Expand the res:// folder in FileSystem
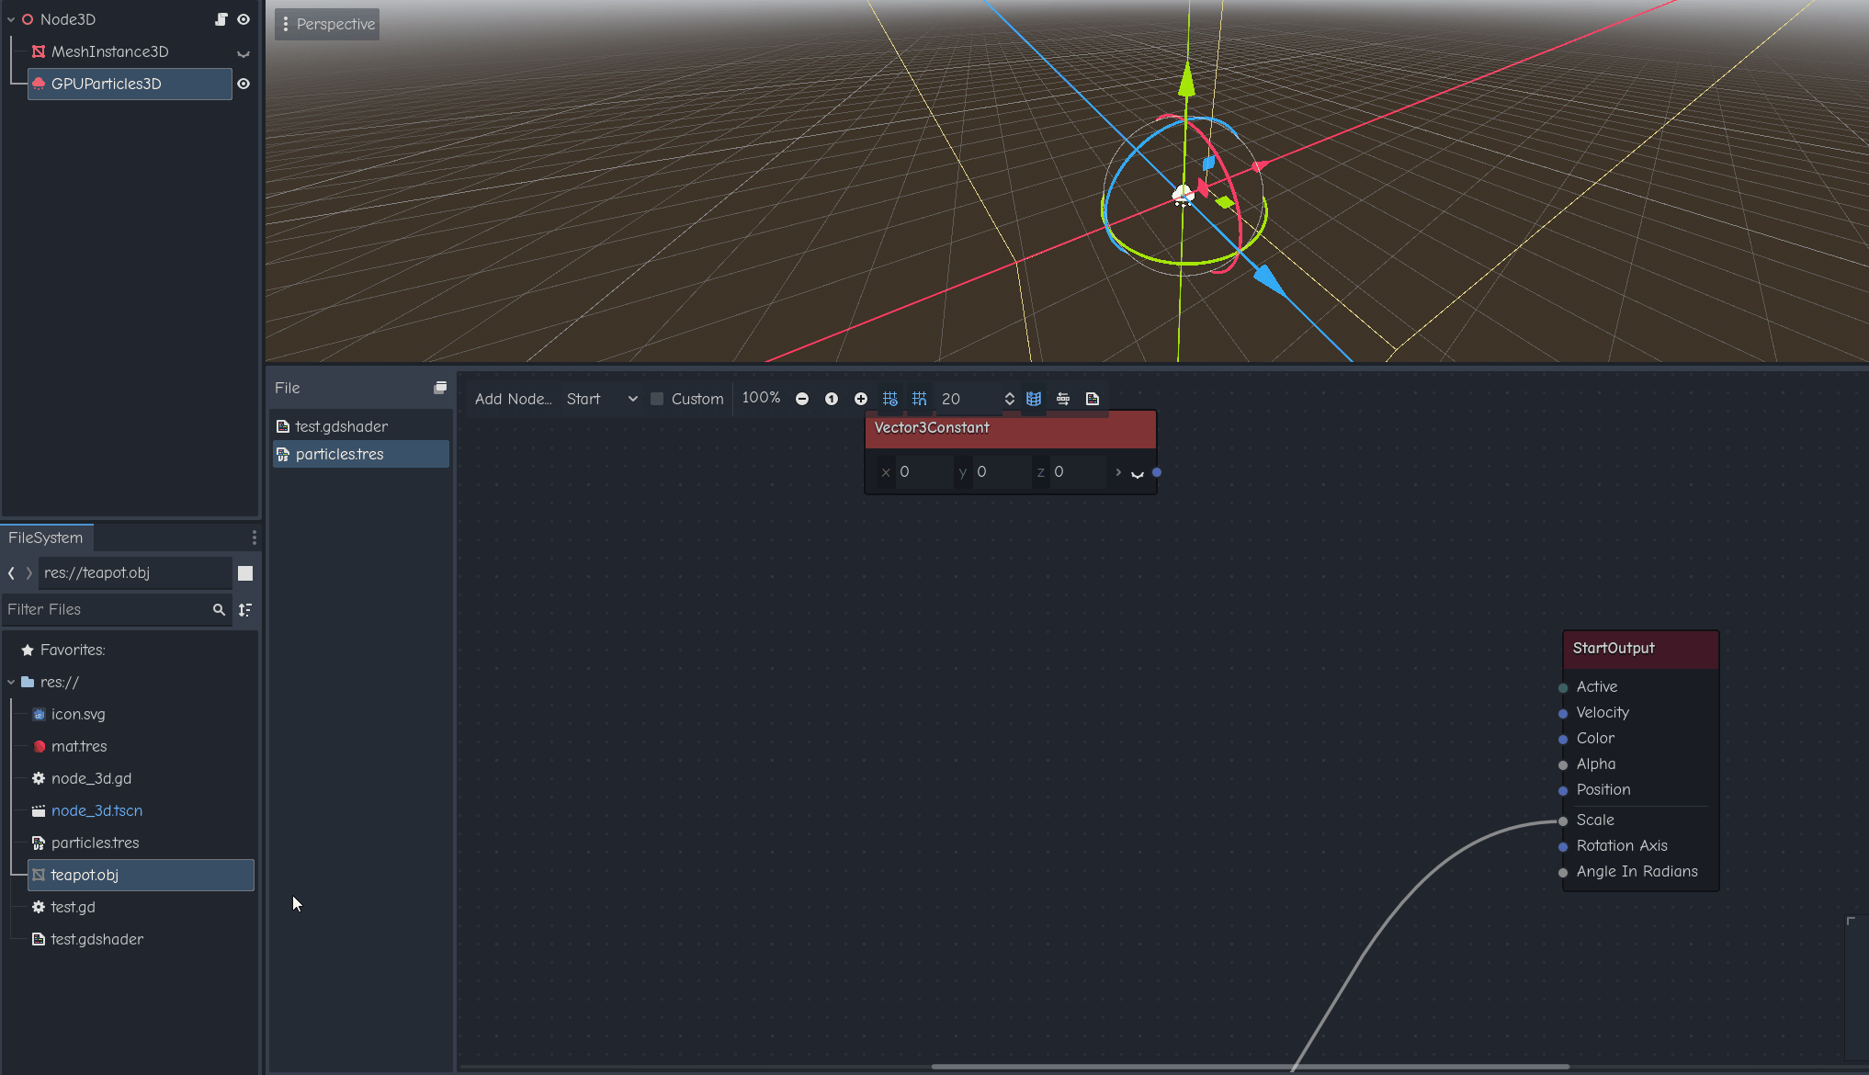The height and width of the screenshot is (1075, 1869). 10,681
